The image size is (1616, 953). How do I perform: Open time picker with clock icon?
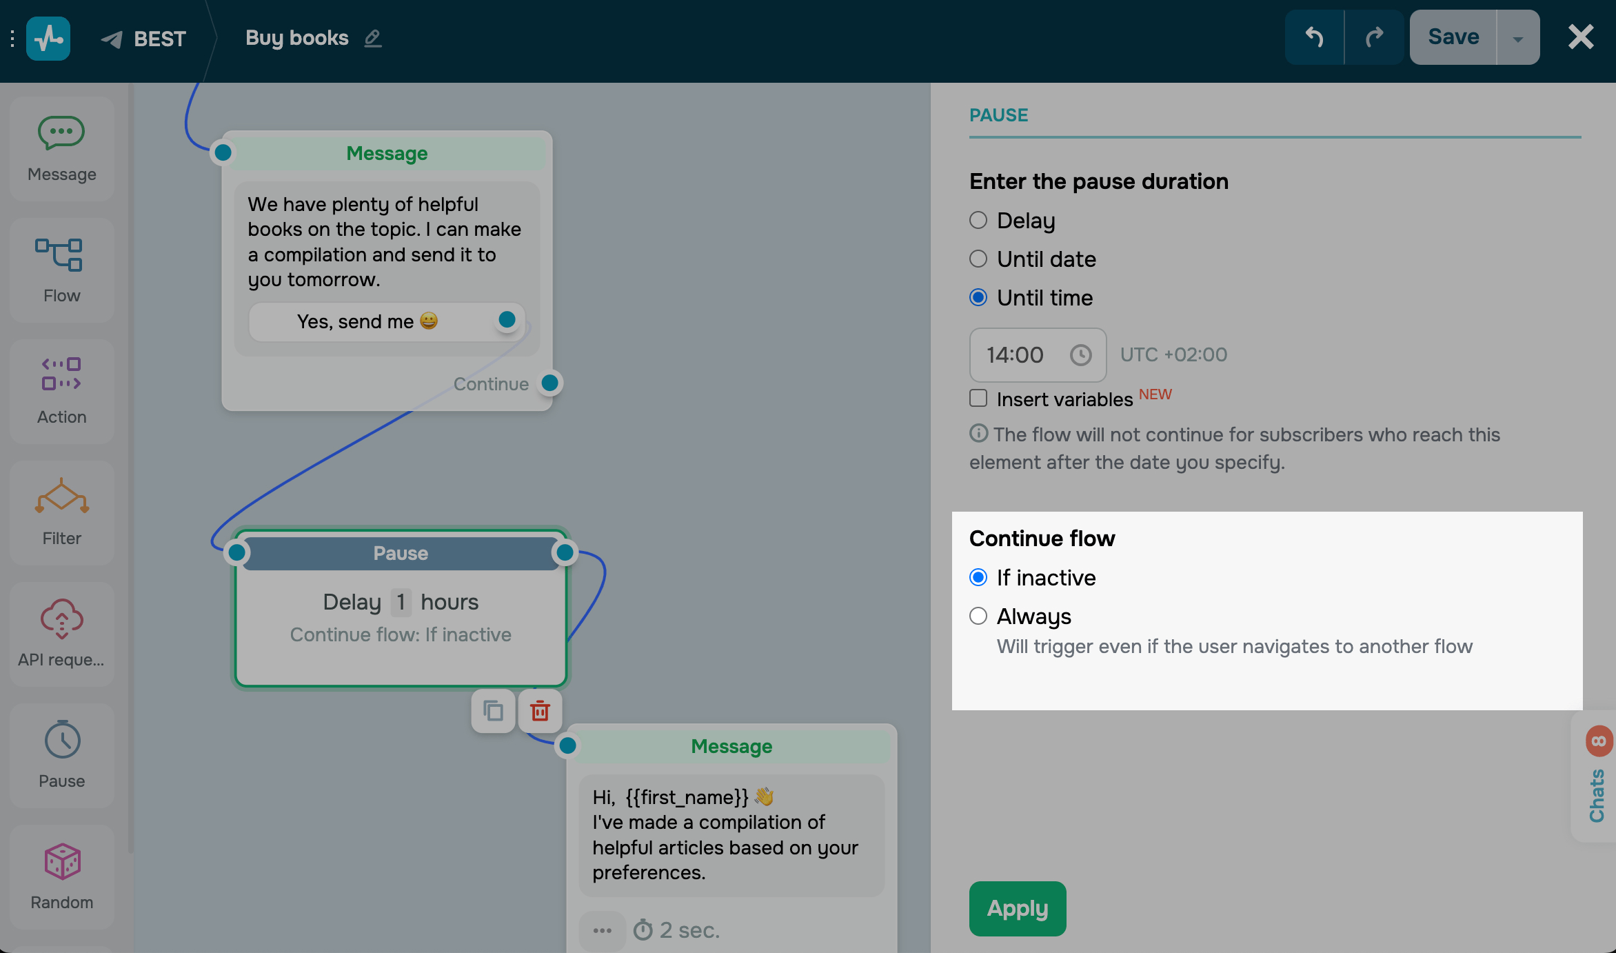coord(1080,355)
